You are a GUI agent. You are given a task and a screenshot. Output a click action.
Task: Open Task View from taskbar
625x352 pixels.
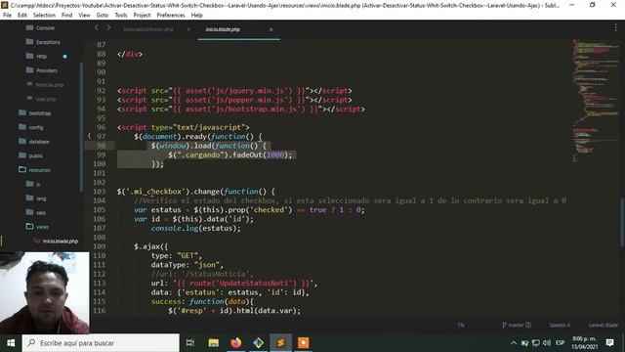(x=190, y=343)
